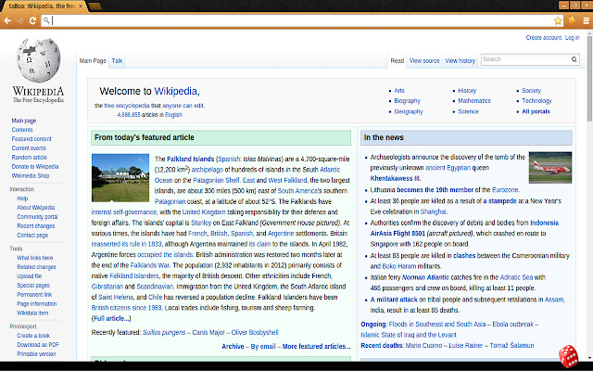This screenshot has width=593, height=371.
Task: Open Main page in the sidebar
Action: coord(24,121)
